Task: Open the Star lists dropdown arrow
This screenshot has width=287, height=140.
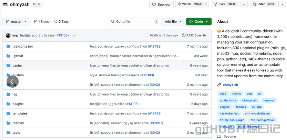Action: pos(282,4)
